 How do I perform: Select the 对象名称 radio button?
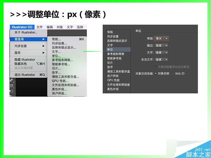pos(156,73)
